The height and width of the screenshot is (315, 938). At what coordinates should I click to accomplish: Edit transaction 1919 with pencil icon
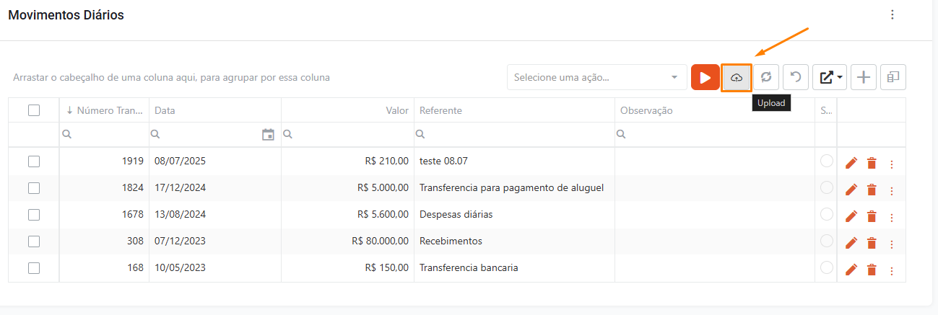[851, 164]
